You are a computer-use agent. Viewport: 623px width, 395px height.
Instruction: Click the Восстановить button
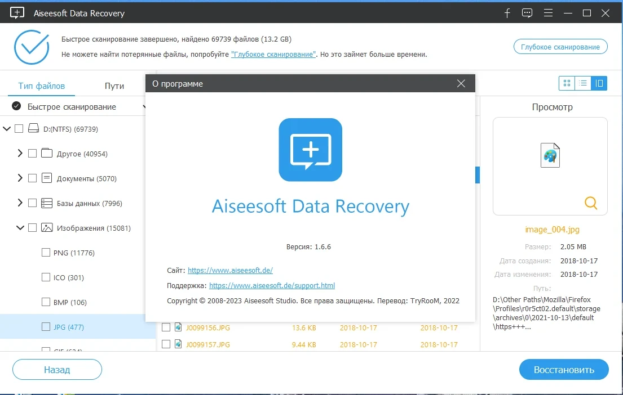point(564,370)
